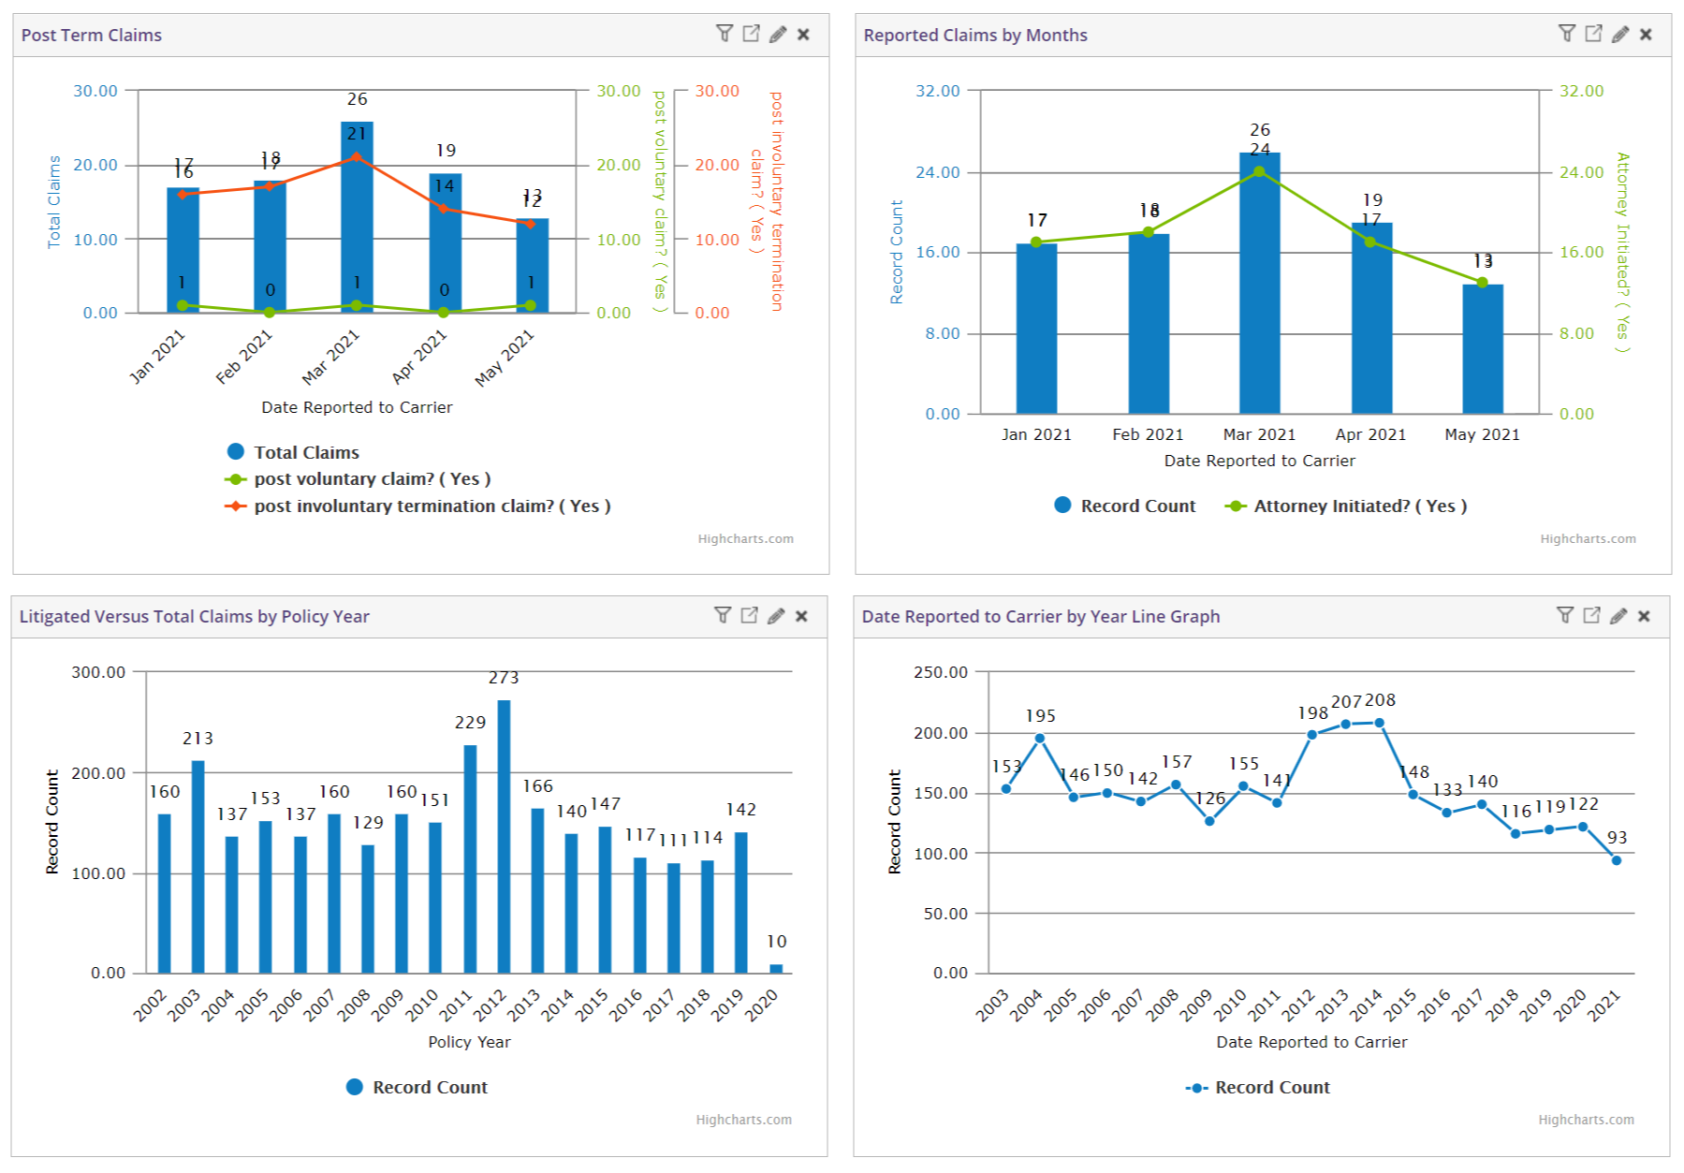
Task: Toggle Record Count legend under Policy Year chart
Action: point(417,1087)
